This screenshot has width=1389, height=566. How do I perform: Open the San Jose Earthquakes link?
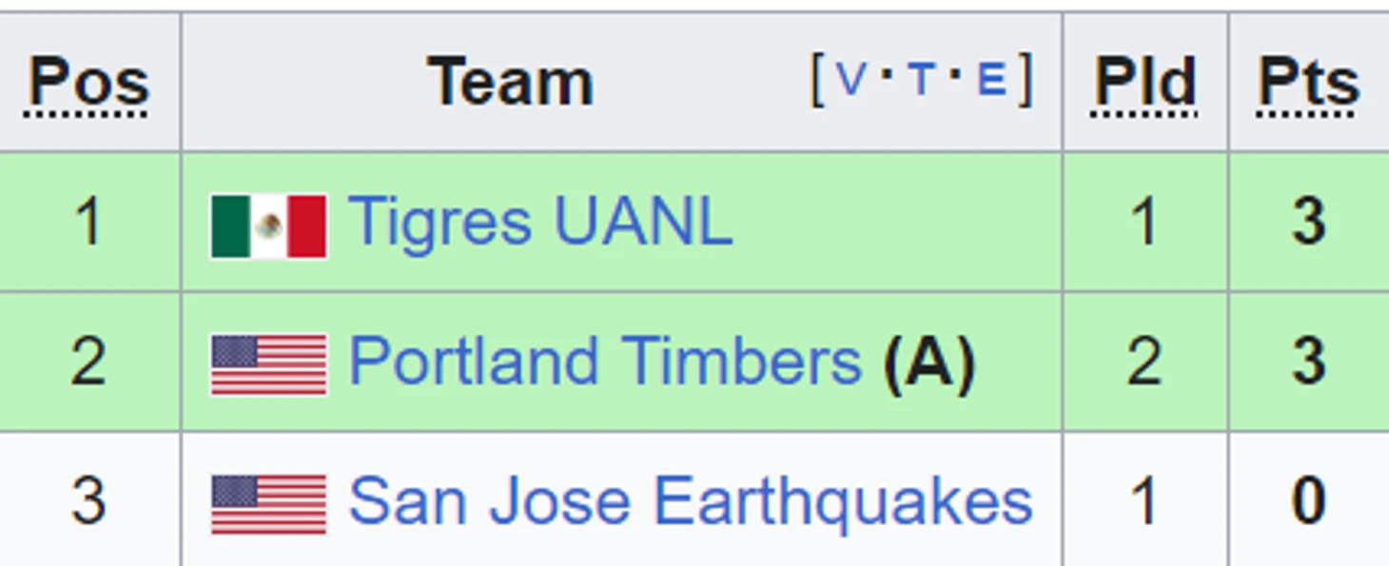coord(691,501)
